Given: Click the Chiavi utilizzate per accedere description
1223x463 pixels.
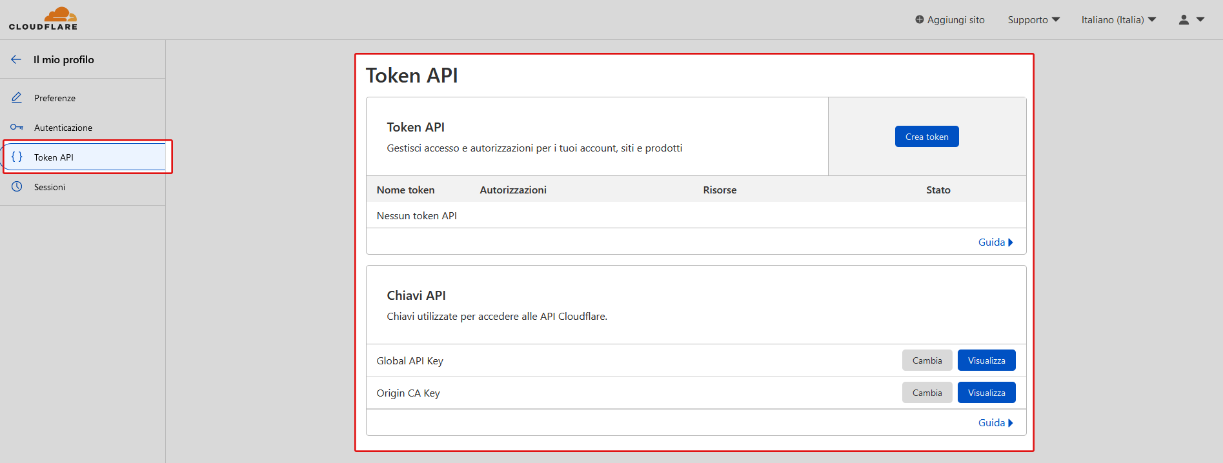Looking at the screenshot, I should [497, 317].
